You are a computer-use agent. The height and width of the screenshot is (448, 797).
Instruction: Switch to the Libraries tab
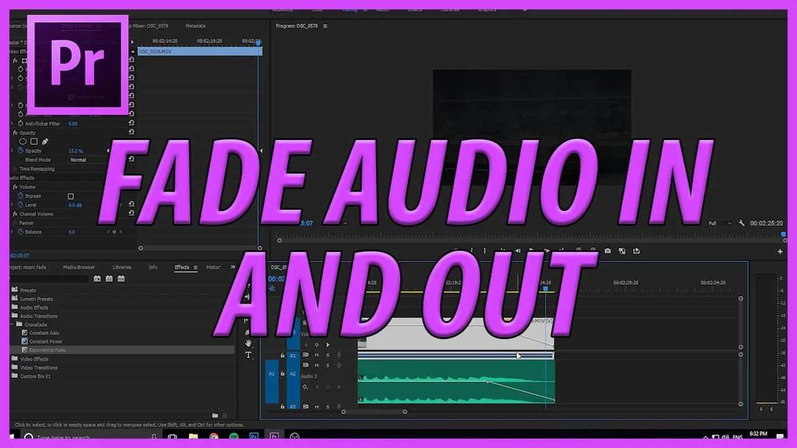[122, 267]
